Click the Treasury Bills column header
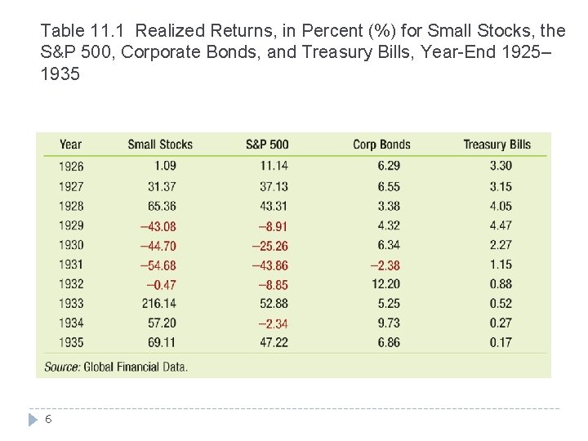This screenshot has height=441, width=588. pyautogui.click(x=497, y=145)
